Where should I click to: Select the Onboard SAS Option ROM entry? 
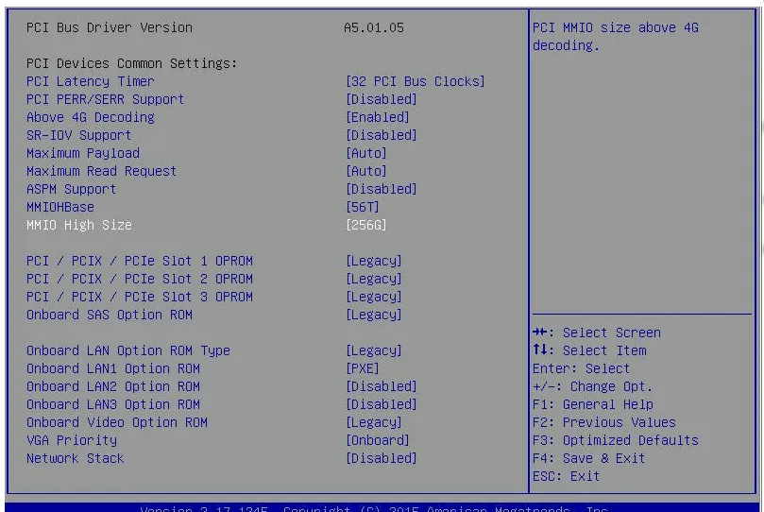[109, 315]
